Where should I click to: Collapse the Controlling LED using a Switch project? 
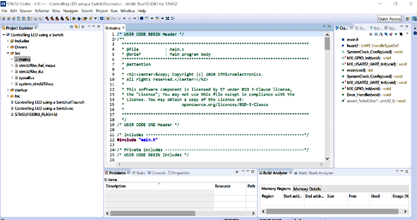pyautogui.click(x=4, y=35)
